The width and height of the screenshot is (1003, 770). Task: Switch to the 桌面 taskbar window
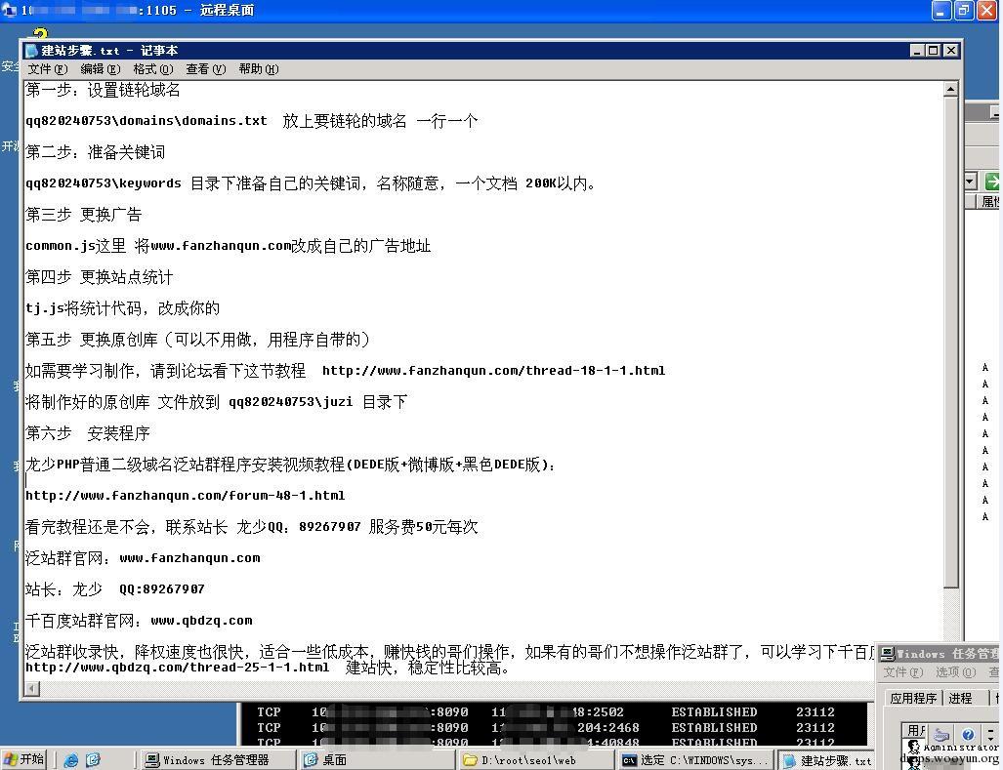pos(377,760)
